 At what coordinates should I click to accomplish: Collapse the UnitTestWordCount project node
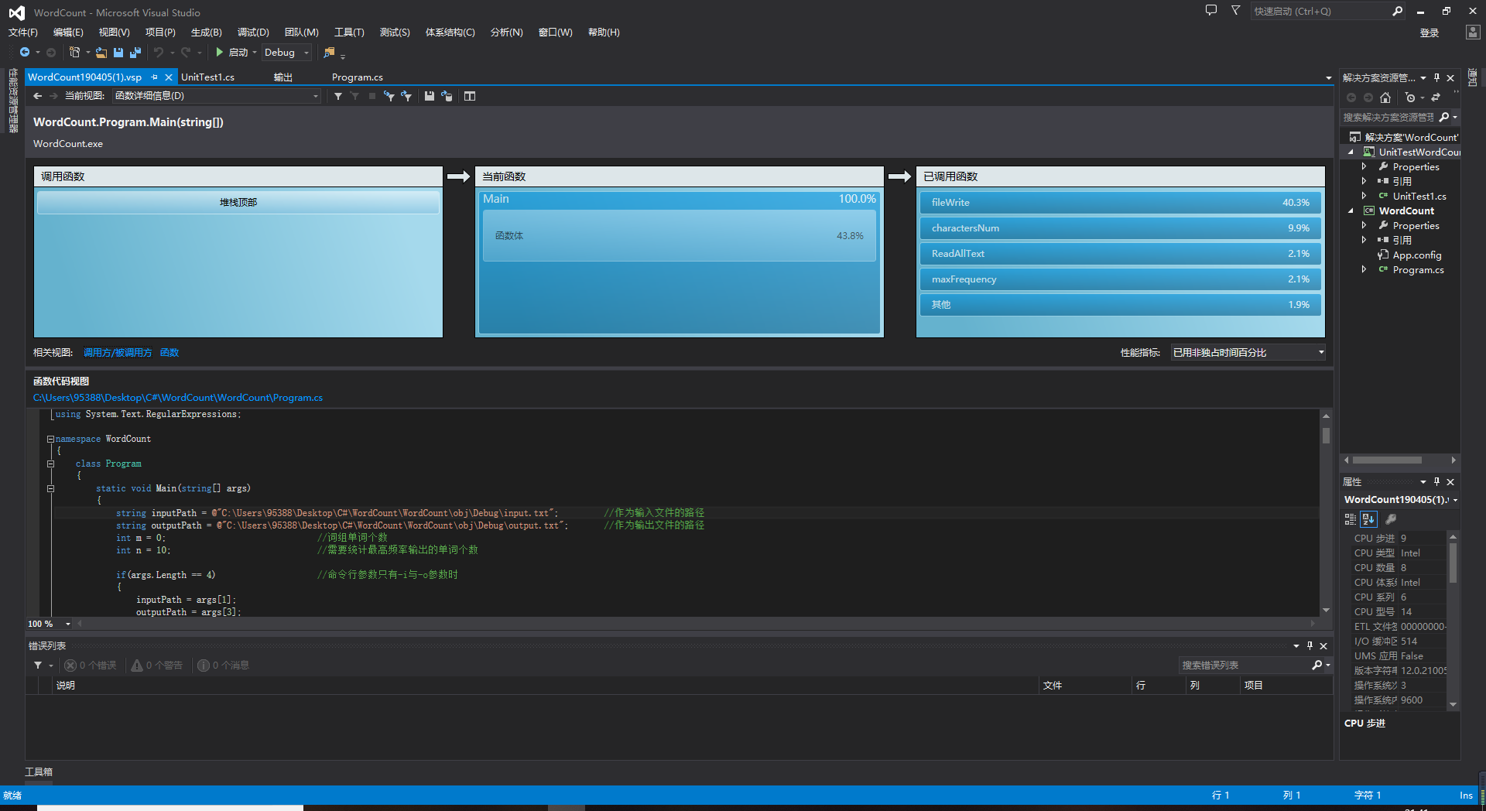pos(1351,152)
